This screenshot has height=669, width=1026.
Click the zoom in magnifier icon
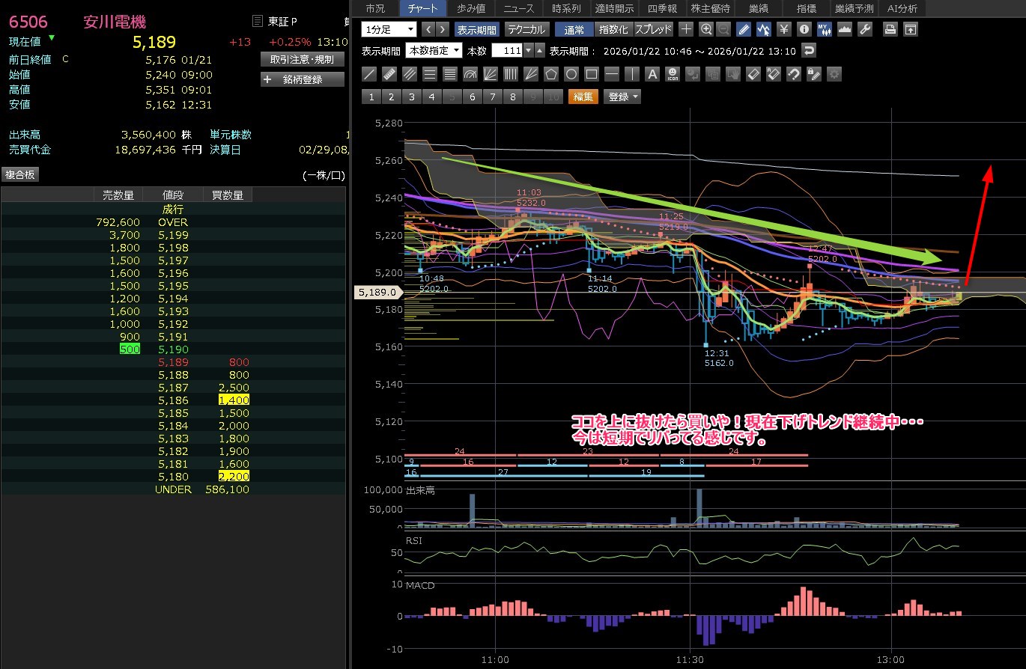pyautogui.click(x=706, y=29)
